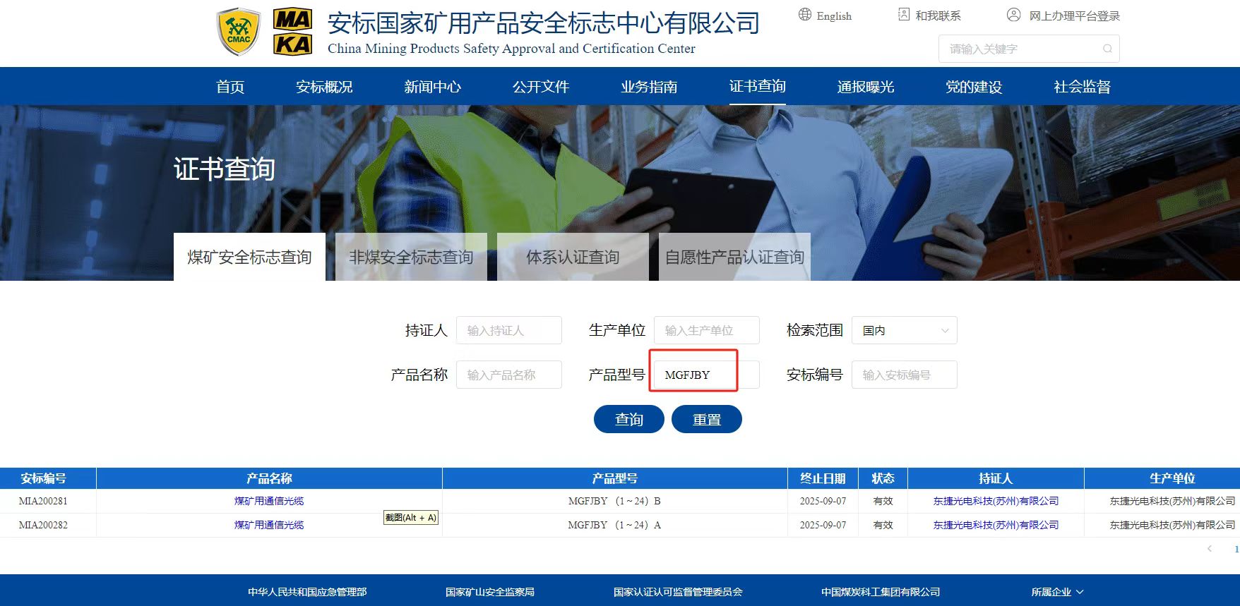Viewport: 1240px width, 606px height.
Task: Switch to the 非煤安全标志查询 tab
Action: (x=411, y=257)
